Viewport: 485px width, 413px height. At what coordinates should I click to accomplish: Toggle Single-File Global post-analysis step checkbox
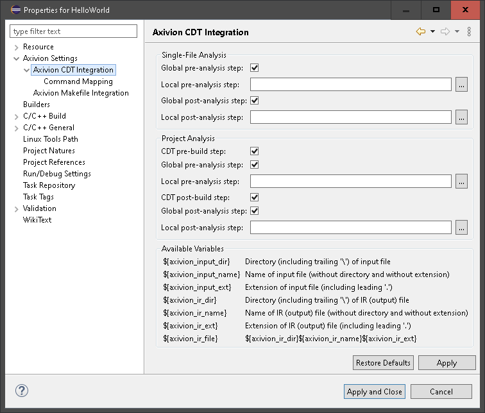click(255, 101)
